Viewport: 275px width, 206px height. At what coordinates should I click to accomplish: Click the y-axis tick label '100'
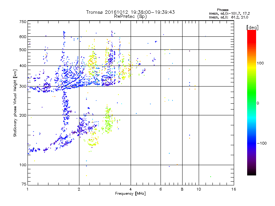click(23, 165)
